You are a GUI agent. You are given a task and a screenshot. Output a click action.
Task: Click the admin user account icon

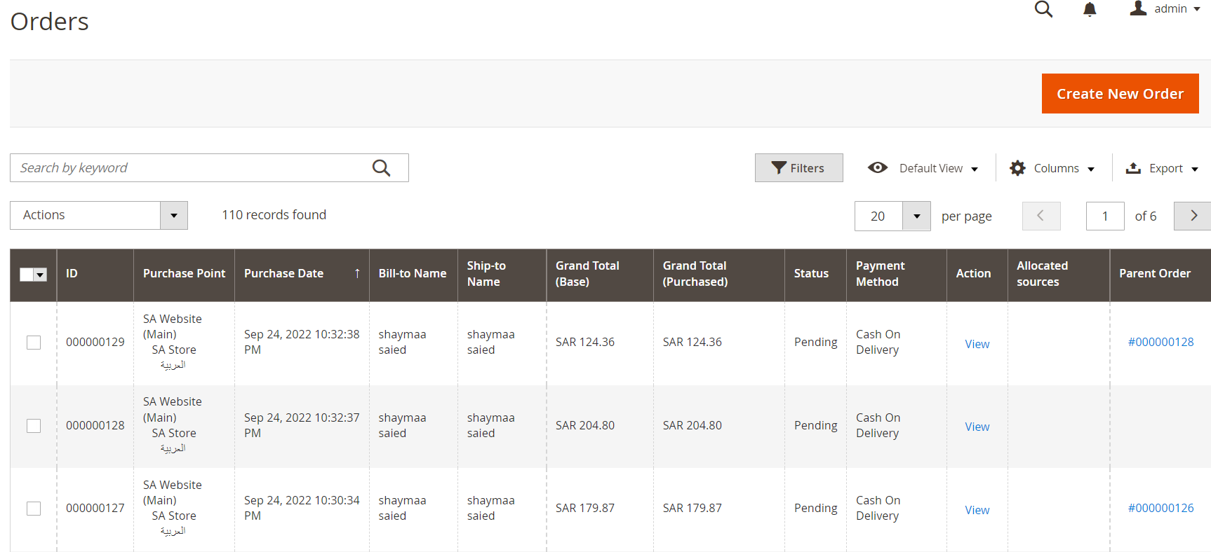click(1138, 8)
